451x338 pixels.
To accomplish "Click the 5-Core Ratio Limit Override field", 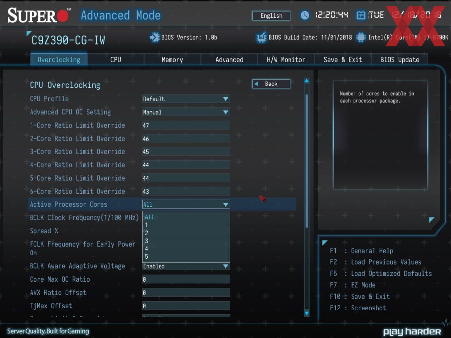I will pyautogui.click(x=186, y=178).
